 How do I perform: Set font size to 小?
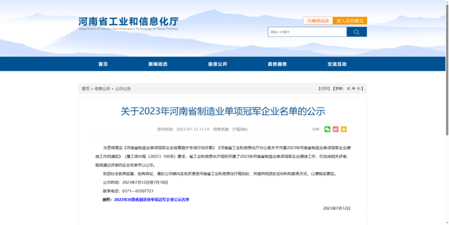359,89
